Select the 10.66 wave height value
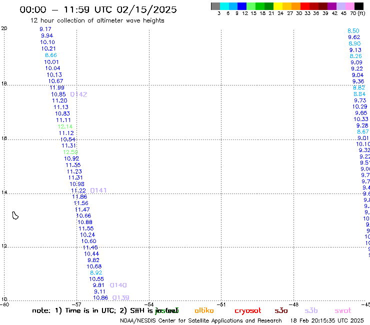The image size is (370, 325). pos(83,215)
